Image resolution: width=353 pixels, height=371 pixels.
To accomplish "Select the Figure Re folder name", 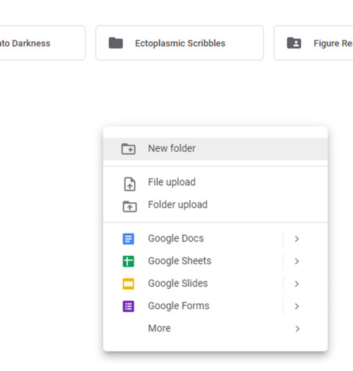I will click(333, 43).
